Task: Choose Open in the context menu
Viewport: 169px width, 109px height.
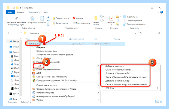Action: (x=41, y=47)
